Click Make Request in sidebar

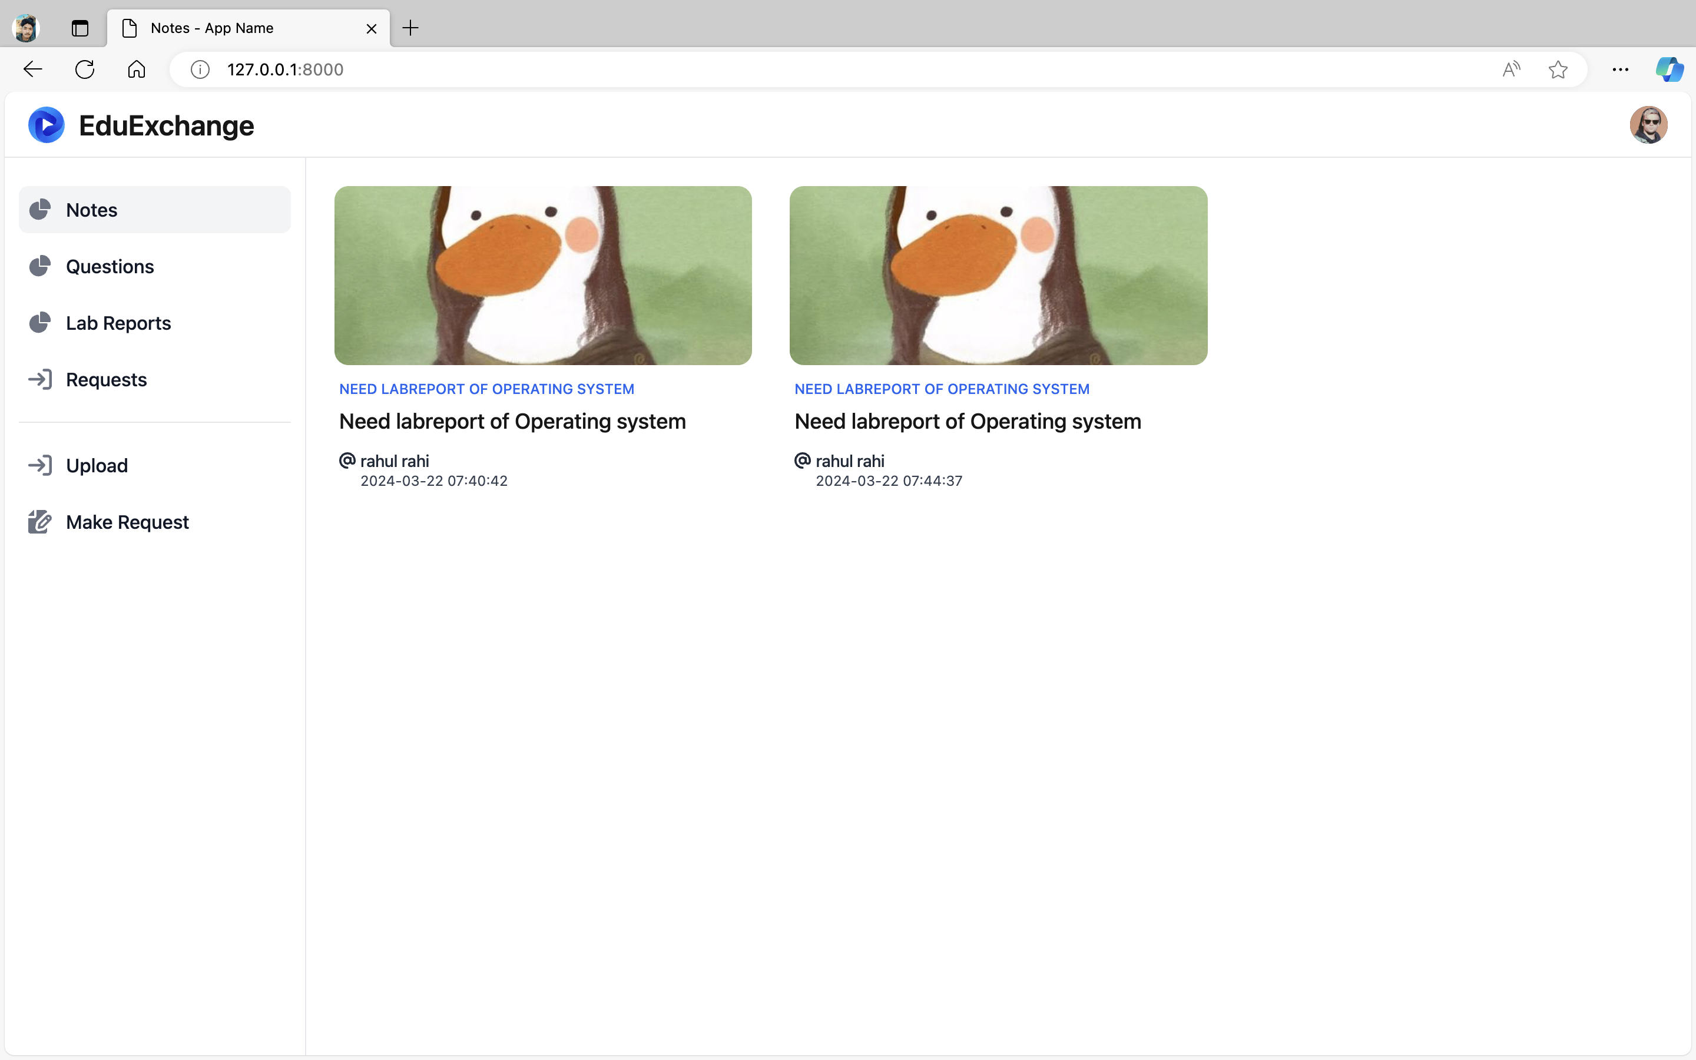coord(127,522)
